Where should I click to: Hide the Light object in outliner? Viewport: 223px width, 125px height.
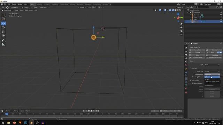pos(221,19)
